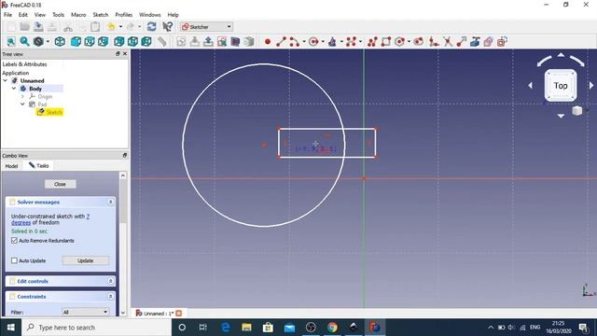Expand the Origin tree node

pyautogui.click(x=22, y=96)
